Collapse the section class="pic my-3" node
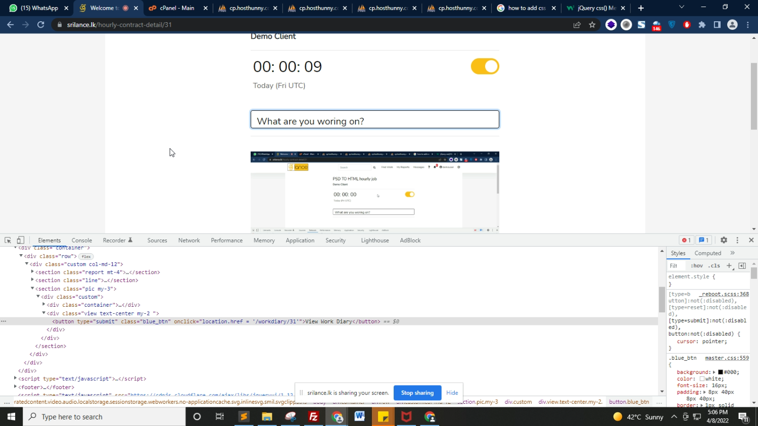 pyautogui.click(x=32, y=289)
